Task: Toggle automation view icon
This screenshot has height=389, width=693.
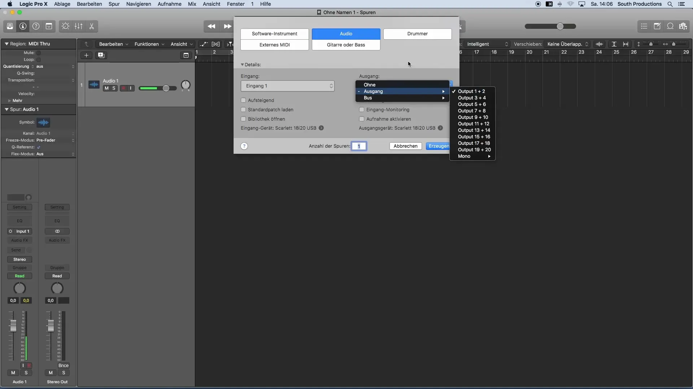Action: tap(204, 44)
